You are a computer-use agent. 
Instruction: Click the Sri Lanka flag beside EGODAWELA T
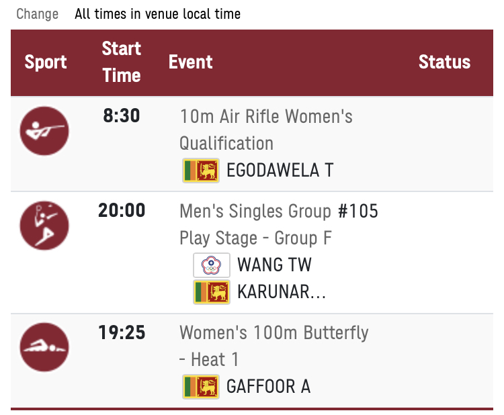coord(201,171)
